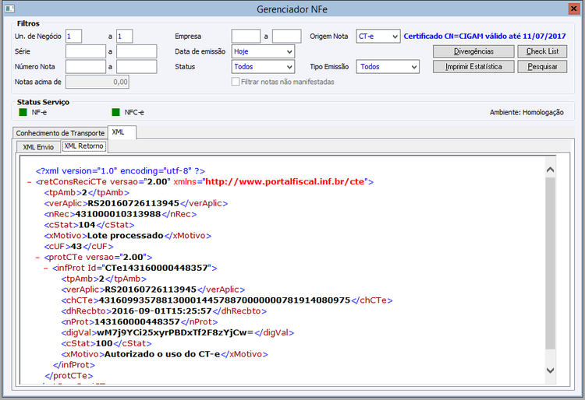Click the text Autorizado o uso do CT-e
The height and width of the screenshot is (400, 585).
pos(162,354)
